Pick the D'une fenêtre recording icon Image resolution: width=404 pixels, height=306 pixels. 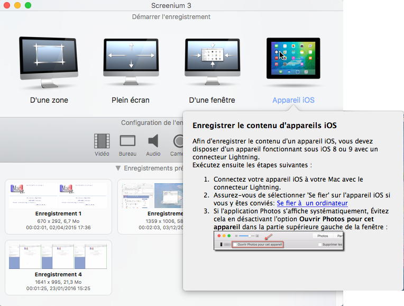[x=212, y=62]
